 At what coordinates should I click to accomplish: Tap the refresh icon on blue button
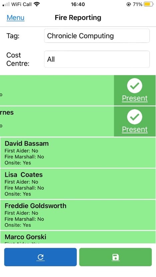(x=41, y=257)
